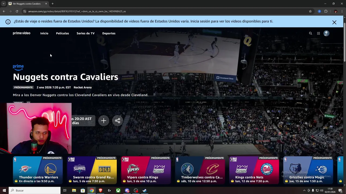
Task: Click the info icon in the blue banner
Action: point(8,22)
